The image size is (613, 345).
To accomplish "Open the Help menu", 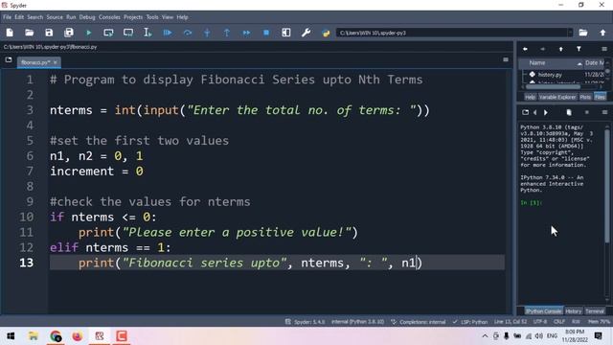I will click(182, 17).
